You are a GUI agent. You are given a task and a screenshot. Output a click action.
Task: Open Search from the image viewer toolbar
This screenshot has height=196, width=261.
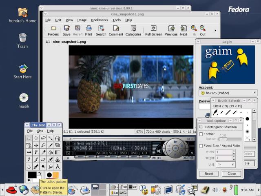[101, 31]
